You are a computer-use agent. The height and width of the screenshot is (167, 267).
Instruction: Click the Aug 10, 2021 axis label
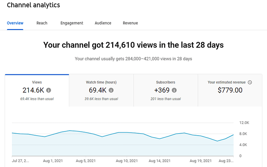[127, 161]
